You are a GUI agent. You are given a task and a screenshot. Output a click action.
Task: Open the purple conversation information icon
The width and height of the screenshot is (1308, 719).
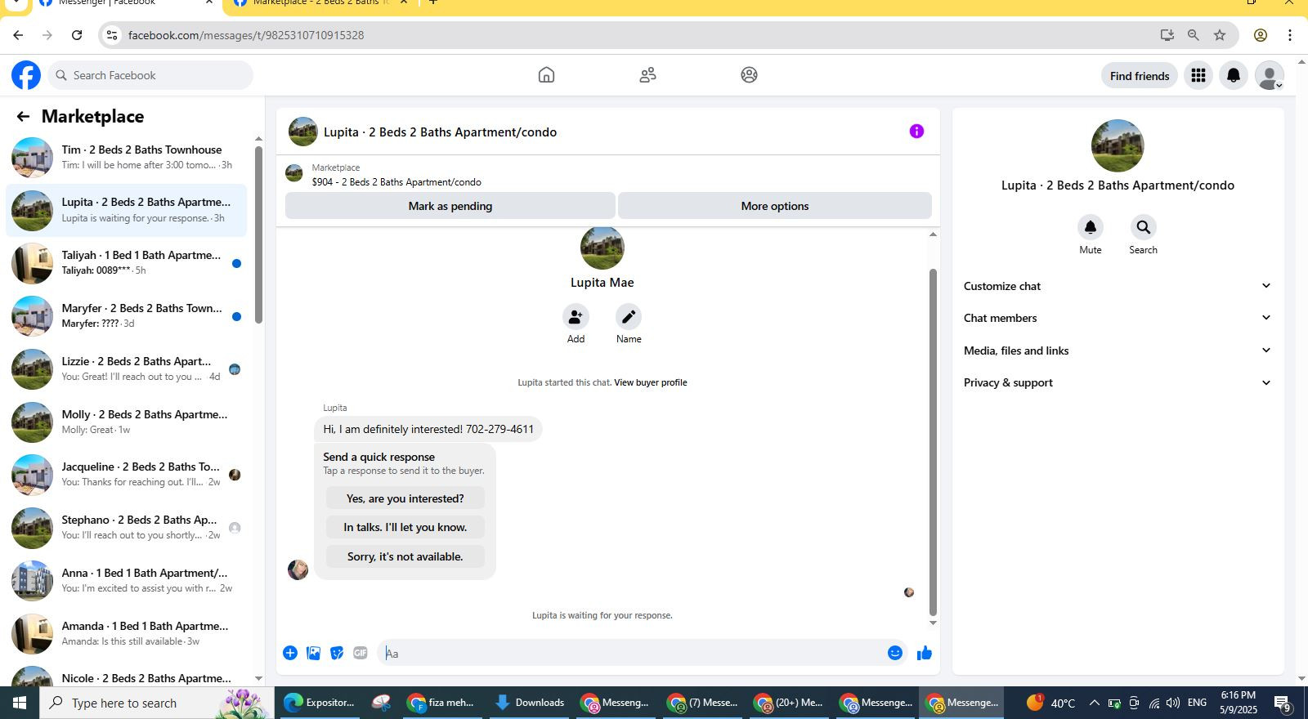[x=916, y=132]
